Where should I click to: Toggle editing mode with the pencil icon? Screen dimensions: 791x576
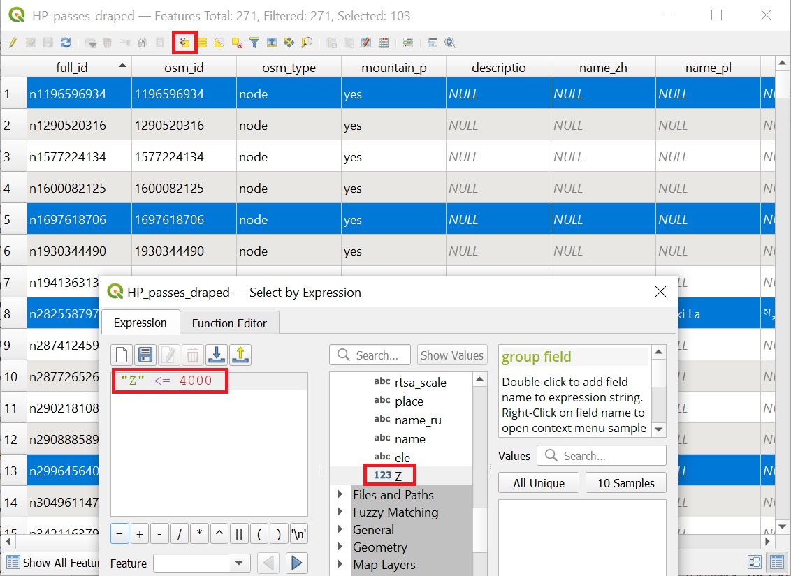13,43
